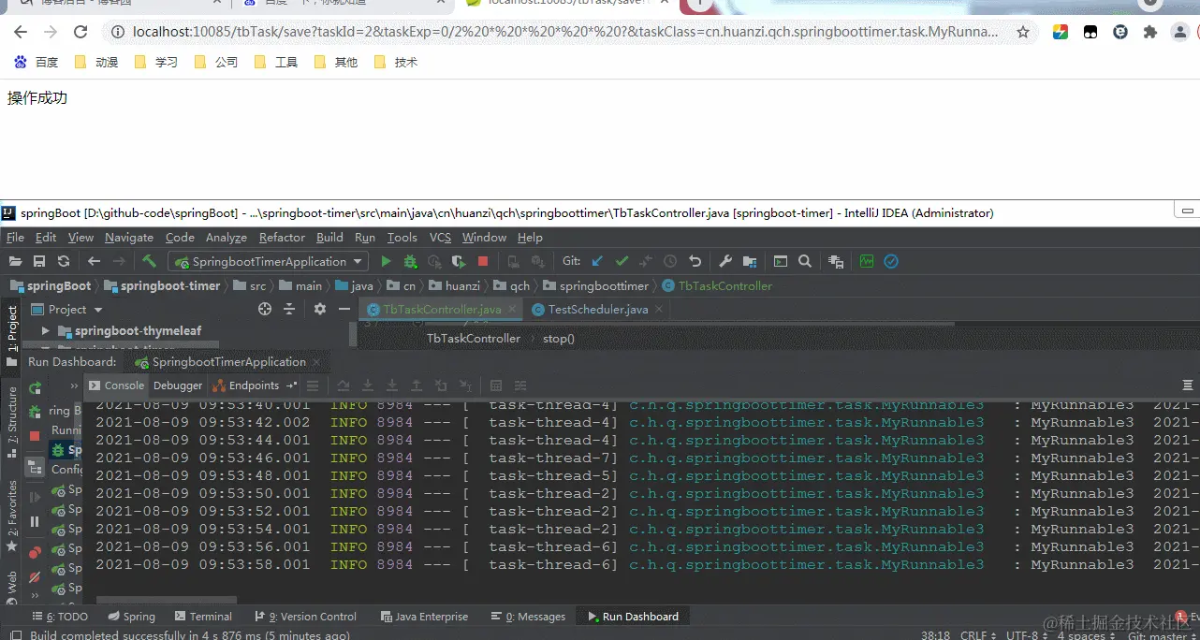This screenshot has width=1200, height=640.
Task: Pause program in Run Dashboard sidebar
Action: 35,522
